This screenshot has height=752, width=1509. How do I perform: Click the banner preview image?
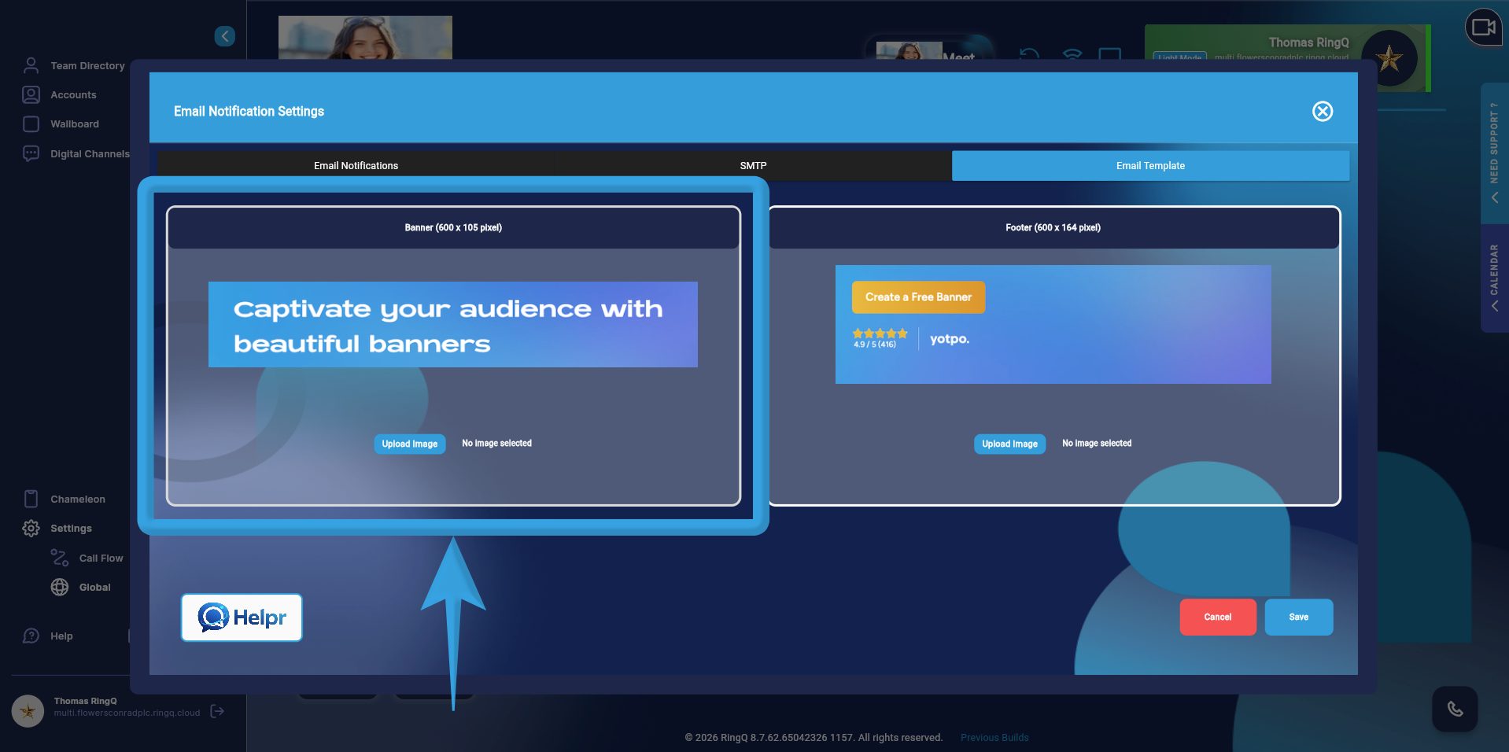click(x=453, y=324)
